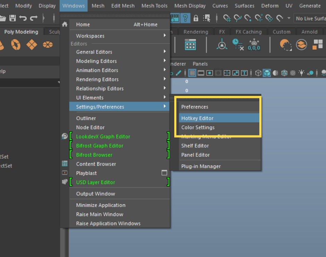Select Color Settings in the submenu

coord(198,127)
